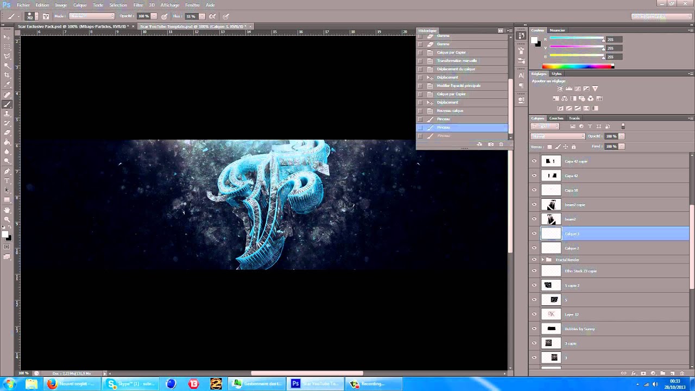Hide the Bubbles by Sunny layer

coord(534,329)
